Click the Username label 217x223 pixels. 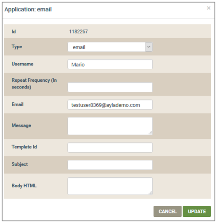click(x=22, y=64)
